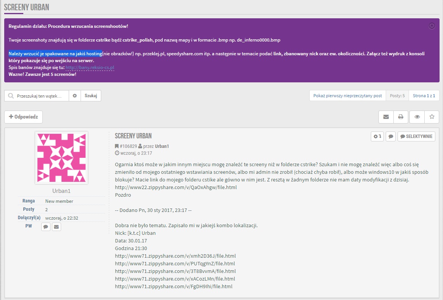Screen dimensions: 443x300
Task: Open Urban1's pink avatar image
Action: click(61, 158)
